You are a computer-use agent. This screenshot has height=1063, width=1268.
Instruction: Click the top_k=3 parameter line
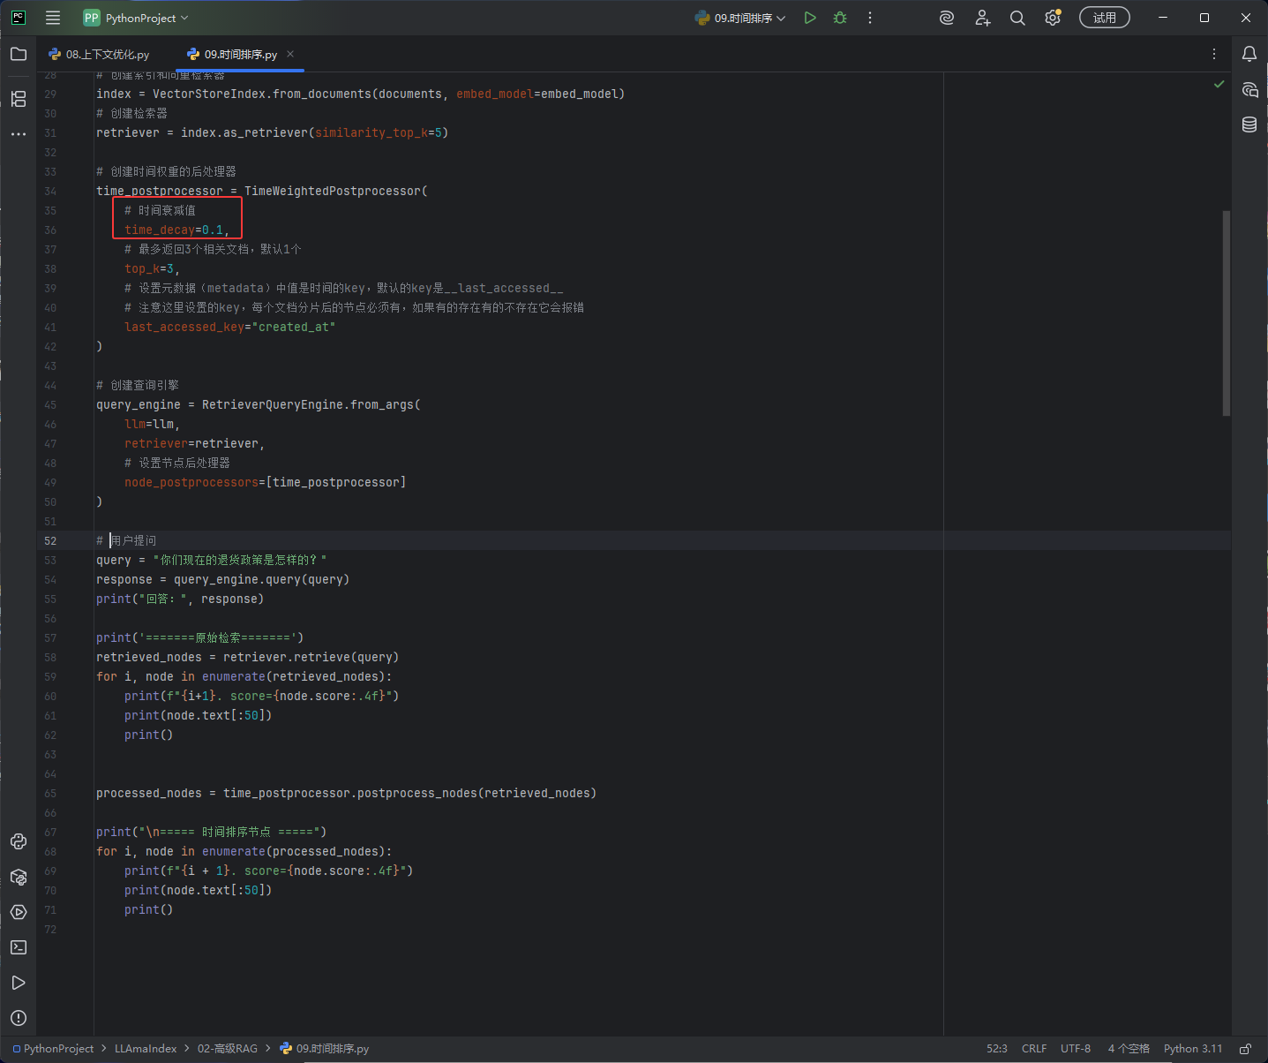[x=152, y=268]
